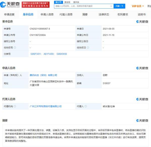
Task: Click the 发明人 label cell
Action: pyautogui.click(x=88, y=75)
